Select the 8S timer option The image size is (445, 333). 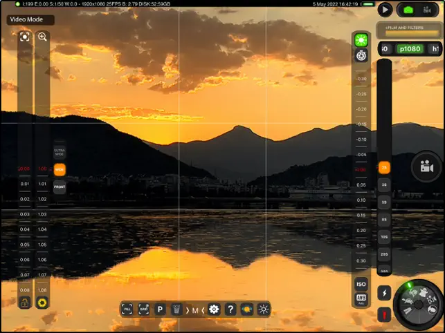[384, 220]
